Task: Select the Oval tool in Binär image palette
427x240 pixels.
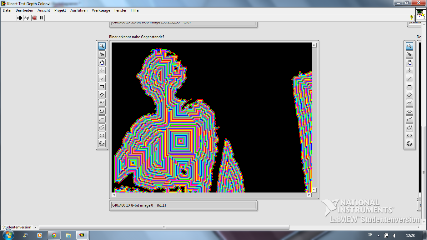Action: (x=102, y=135)
